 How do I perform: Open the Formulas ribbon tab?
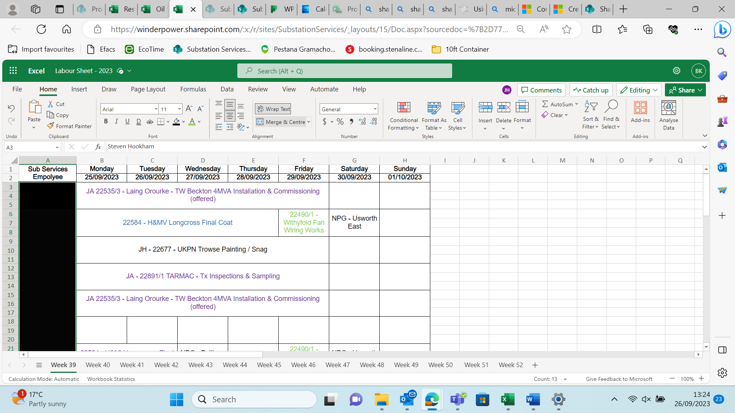pos(193,89)
